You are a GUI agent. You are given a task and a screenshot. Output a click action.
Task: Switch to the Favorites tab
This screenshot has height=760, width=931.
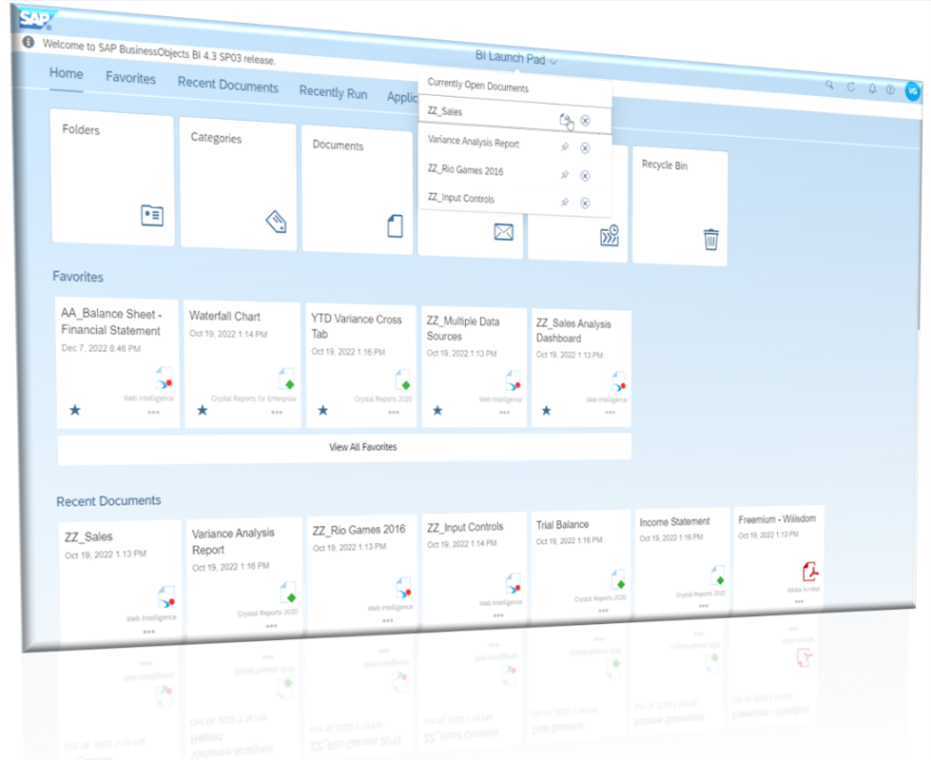(x=130, y=79)
